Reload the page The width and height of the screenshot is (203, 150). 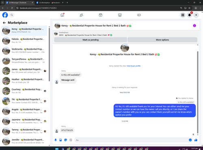(x=12, y=8)
